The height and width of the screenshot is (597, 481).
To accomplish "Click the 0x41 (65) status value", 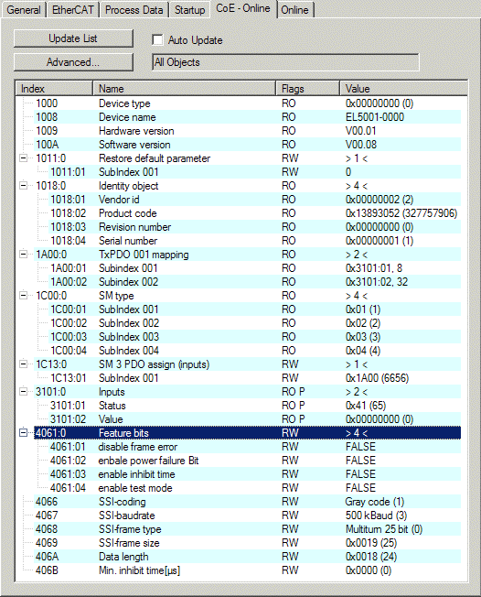I will (x=366, y=405).
